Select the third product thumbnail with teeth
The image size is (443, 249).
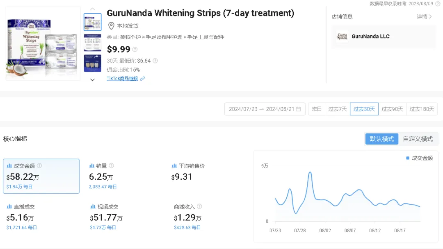click(92, 63)
